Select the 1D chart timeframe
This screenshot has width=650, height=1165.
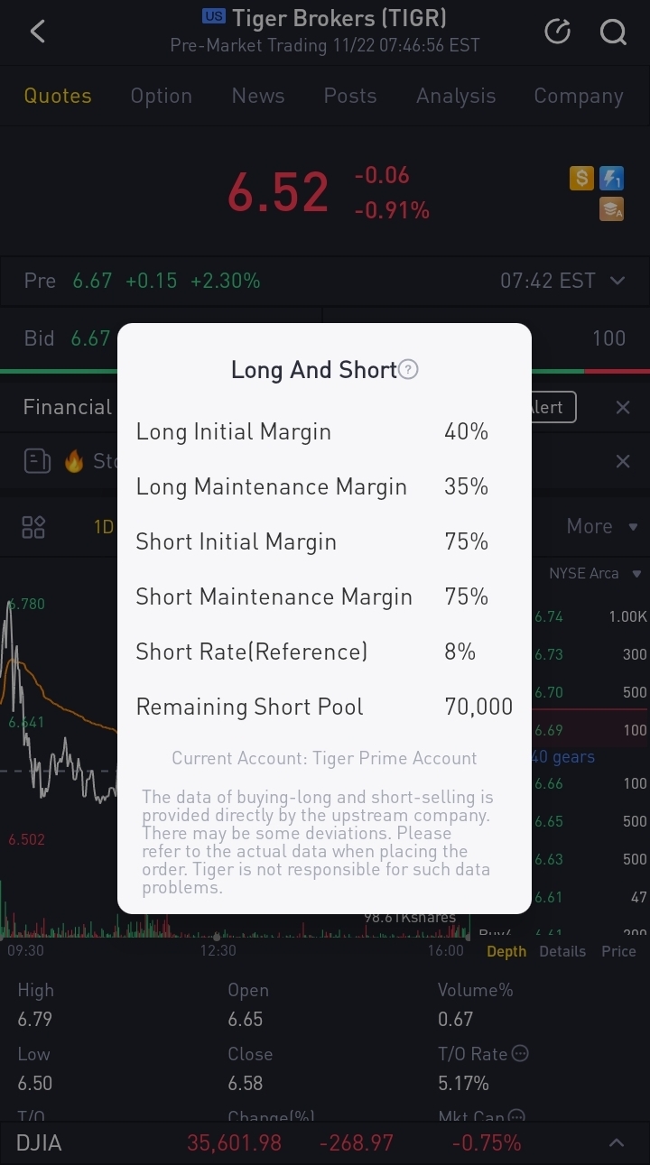(x=103, y=527)
